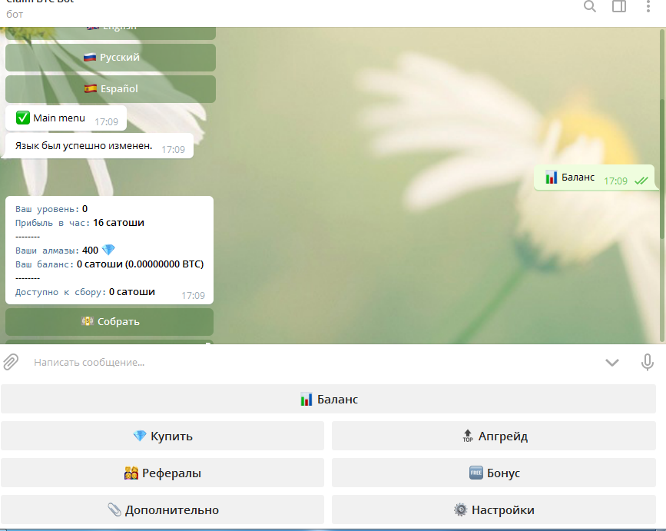Image resolution: width=666 pixels, height=531 pixels.
Task: Open Настройки settings button
Action: click(x=495, y=509)
